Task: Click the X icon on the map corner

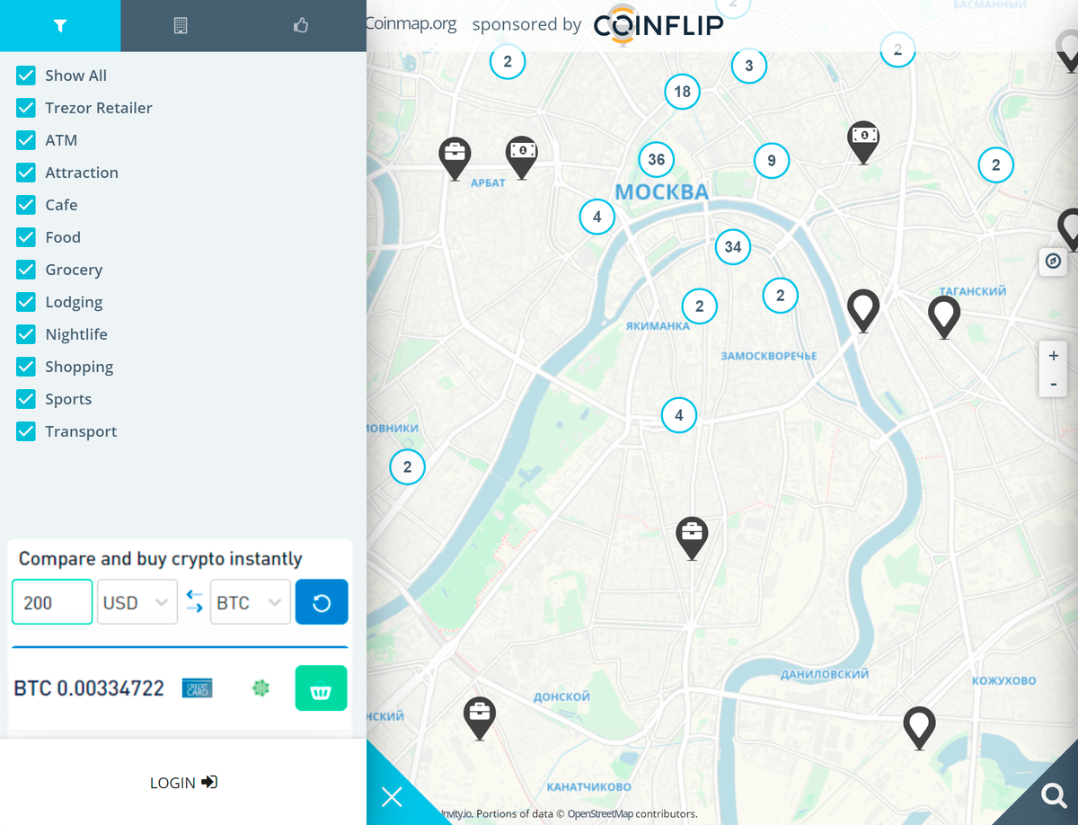Action: 392,797
